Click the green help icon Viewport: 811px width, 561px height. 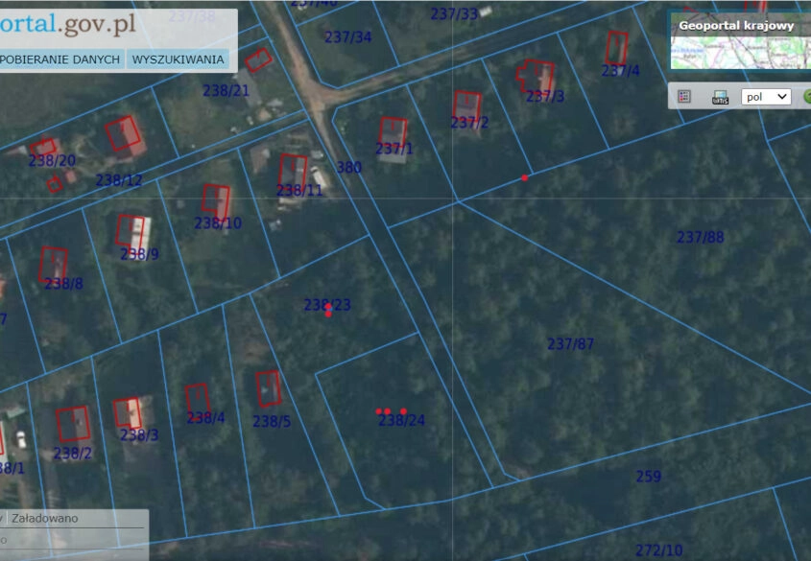pos(806,97)
